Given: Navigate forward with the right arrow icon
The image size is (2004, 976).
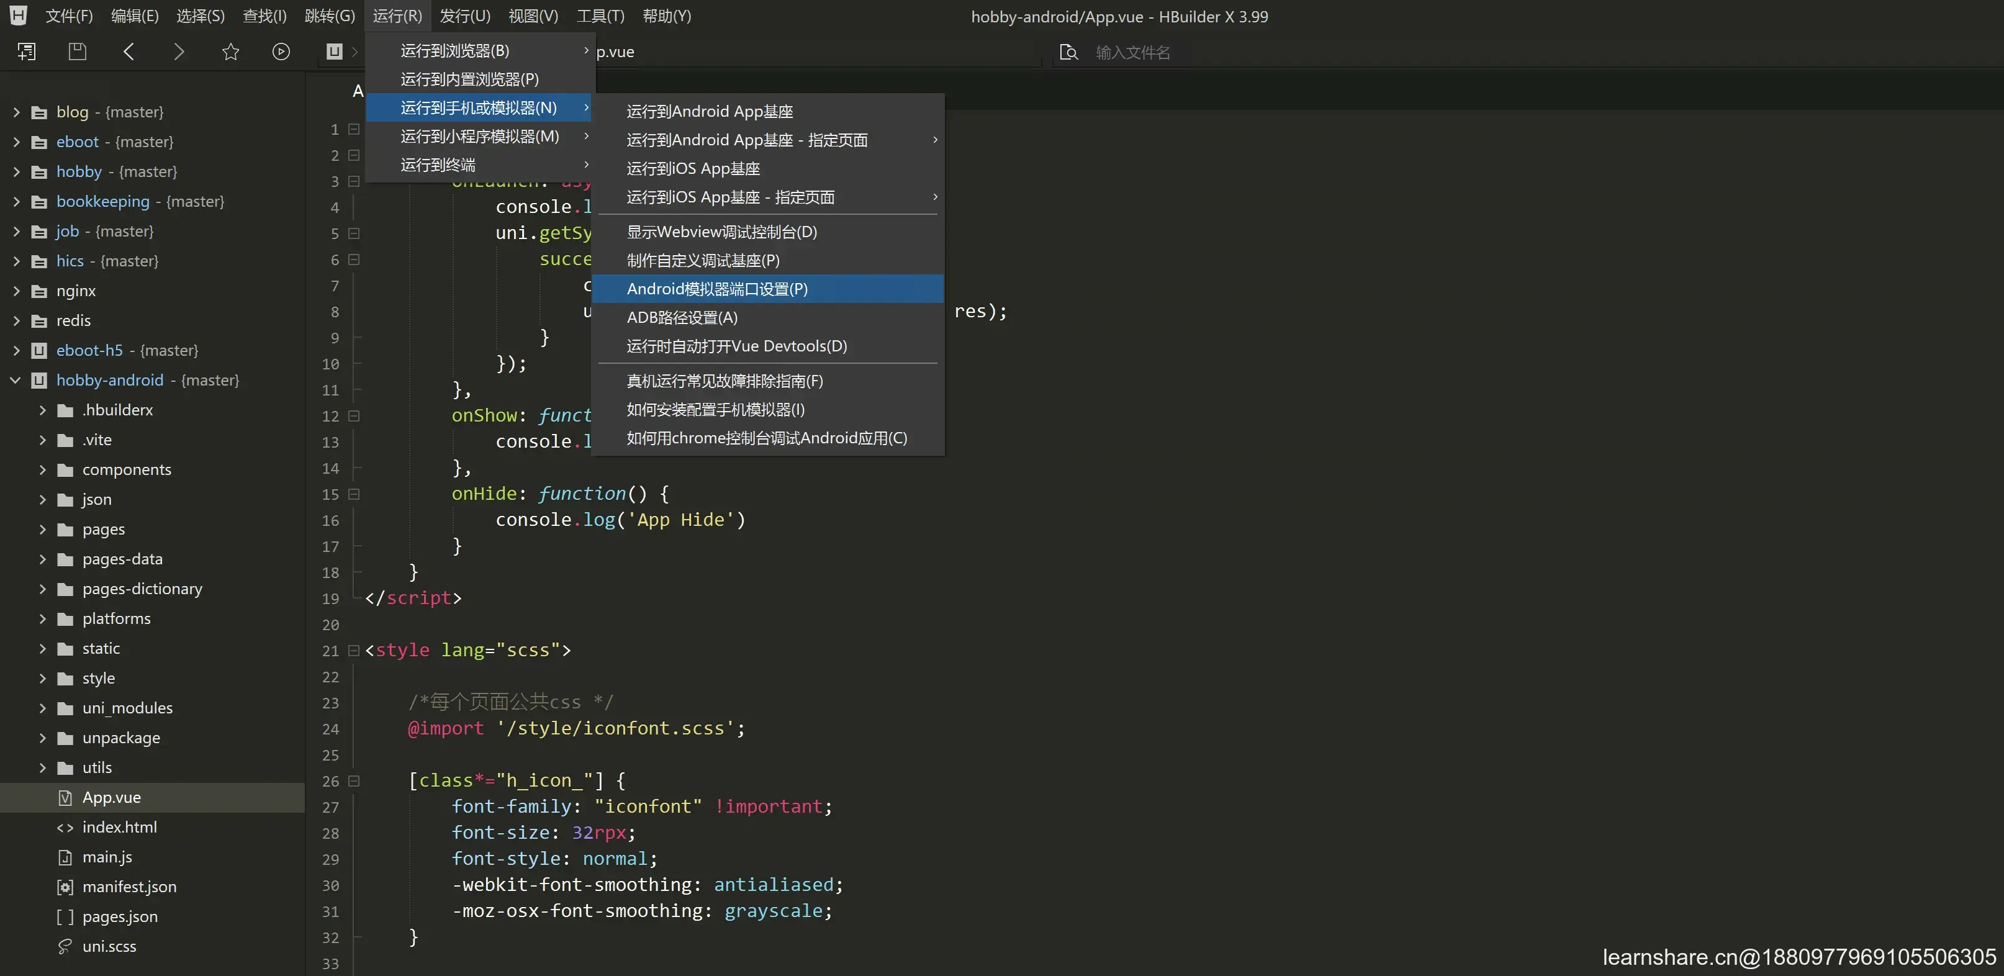Looking at the screenshot, I should click(x=179, y=52).
